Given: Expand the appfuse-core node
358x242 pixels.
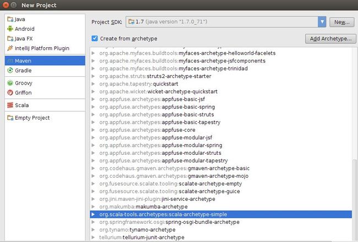Looking at the screenshot, I should pos(93,130).
